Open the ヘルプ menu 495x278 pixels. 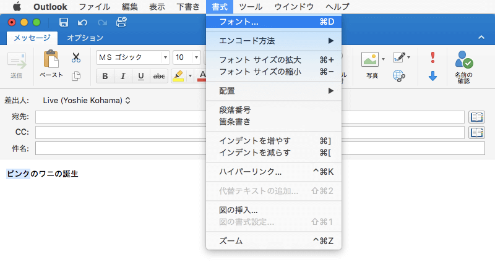coord(337,7)
